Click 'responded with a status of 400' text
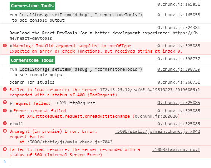The height and width of the screenshot is (168, 211). coord(47,95)
